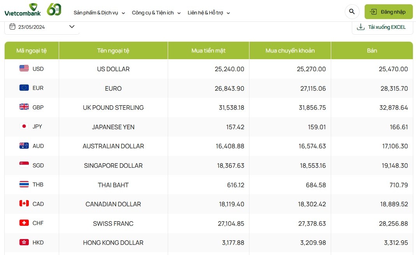Click the Swiss flag icon for CHF
This screenshot has height=255, width=416.
tap(24, 223)
